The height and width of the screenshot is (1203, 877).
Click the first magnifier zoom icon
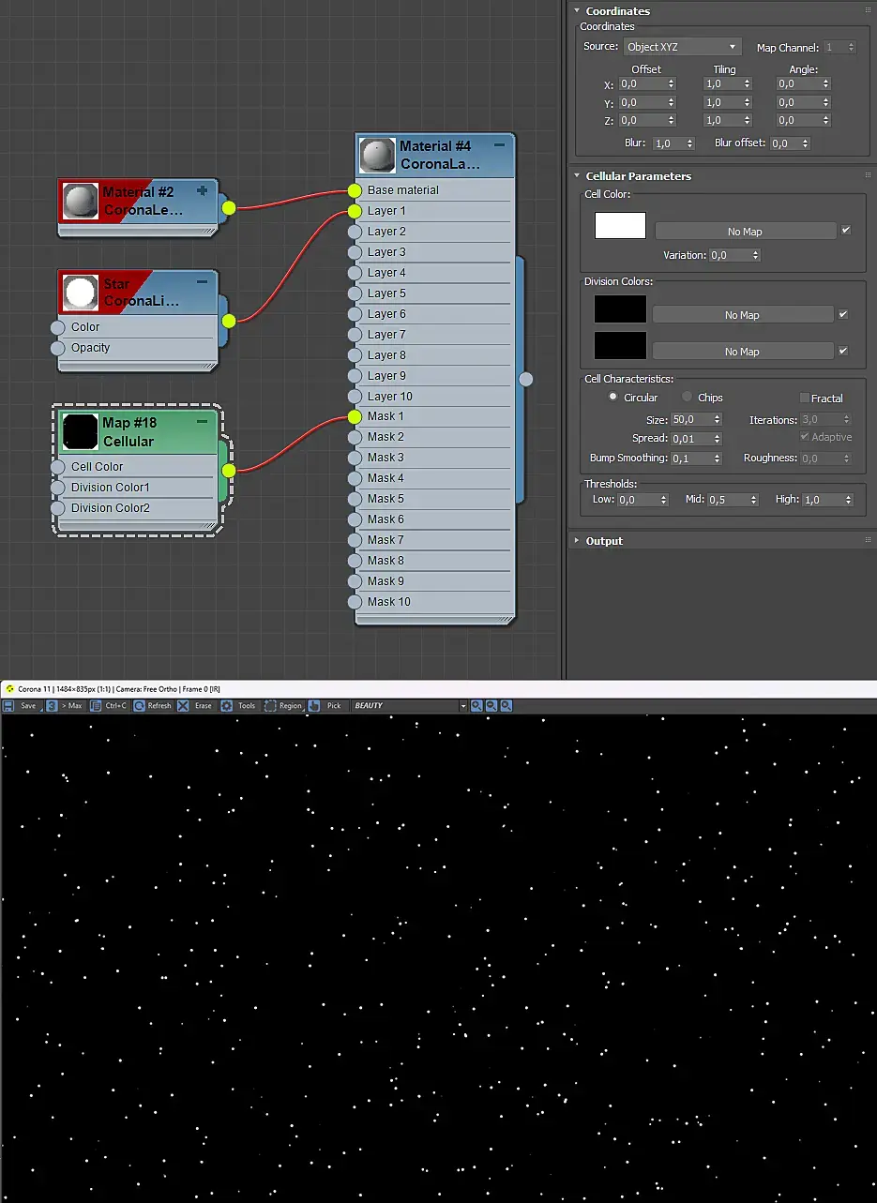476,705
